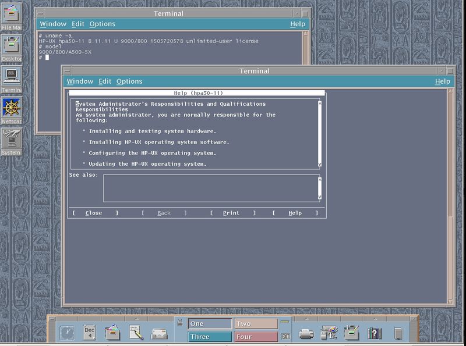This screenshot has height=346, width=466.
Task: Switch to workspace Two
Action: pyautogui.click(x=256, y=324)
